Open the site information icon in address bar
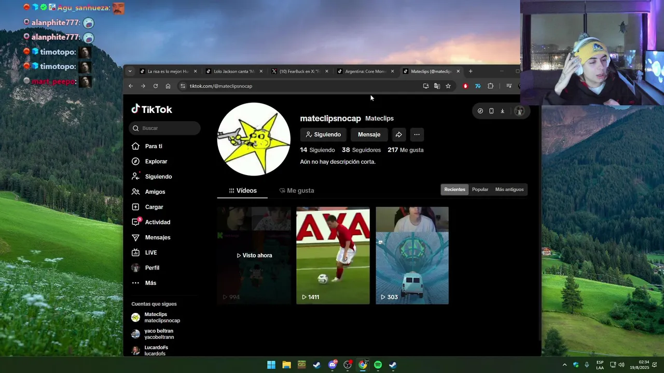 coord(183,86)
